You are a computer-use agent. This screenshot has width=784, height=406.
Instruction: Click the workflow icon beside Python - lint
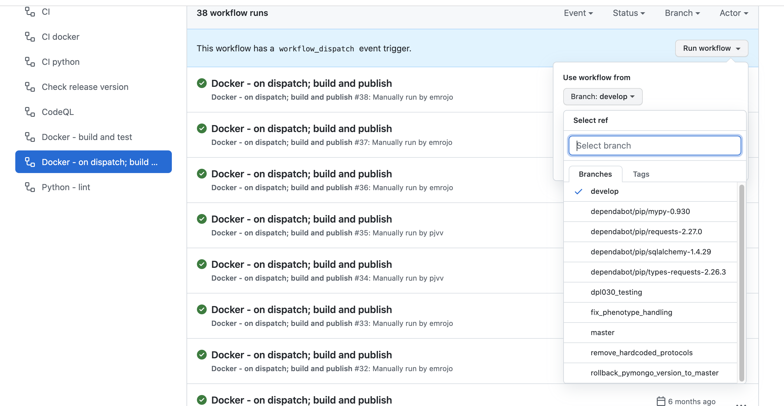(30, 187)
